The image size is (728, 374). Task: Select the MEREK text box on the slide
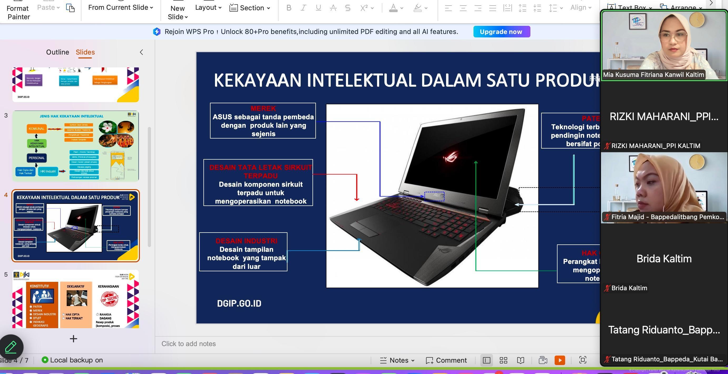pos(263,121)
